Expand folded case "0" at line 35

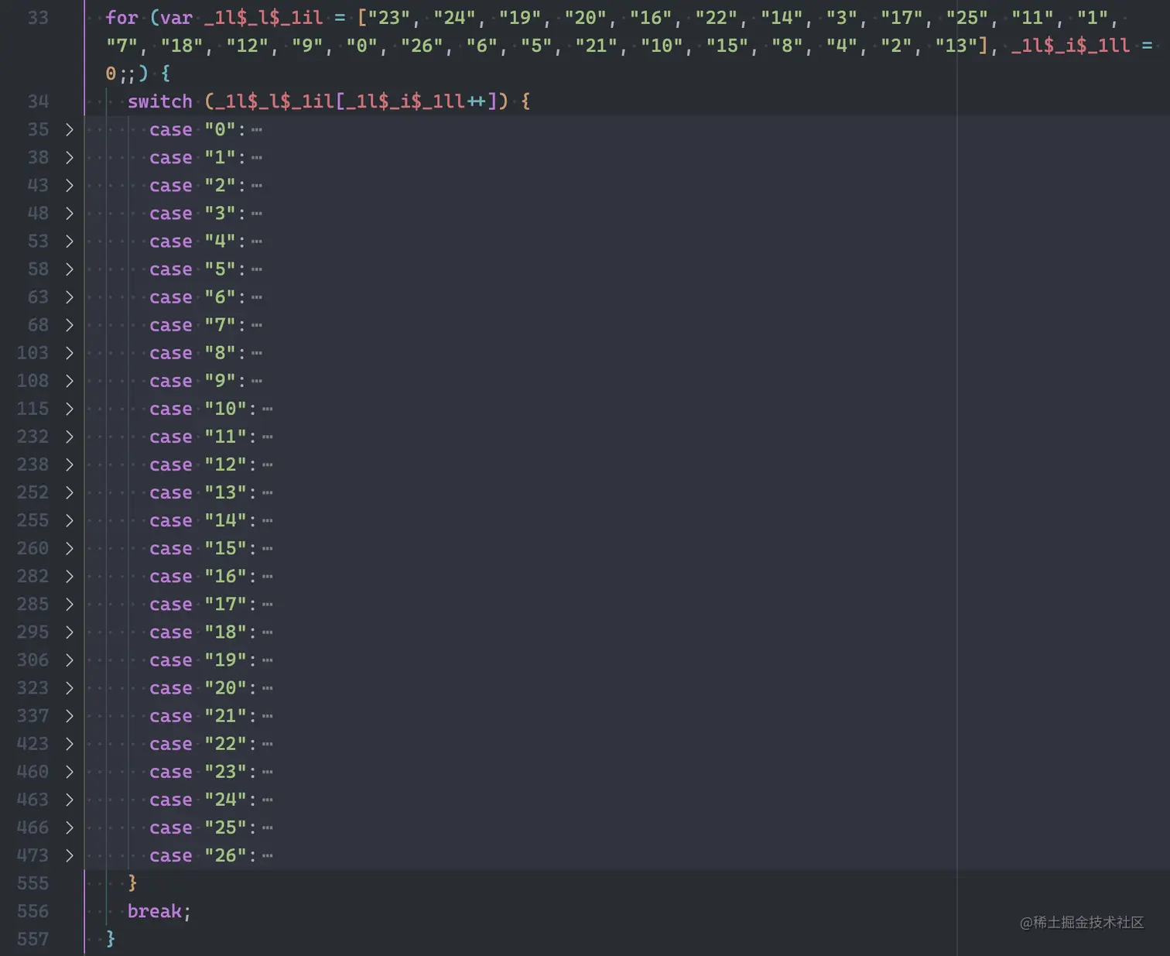coord(69,129)
